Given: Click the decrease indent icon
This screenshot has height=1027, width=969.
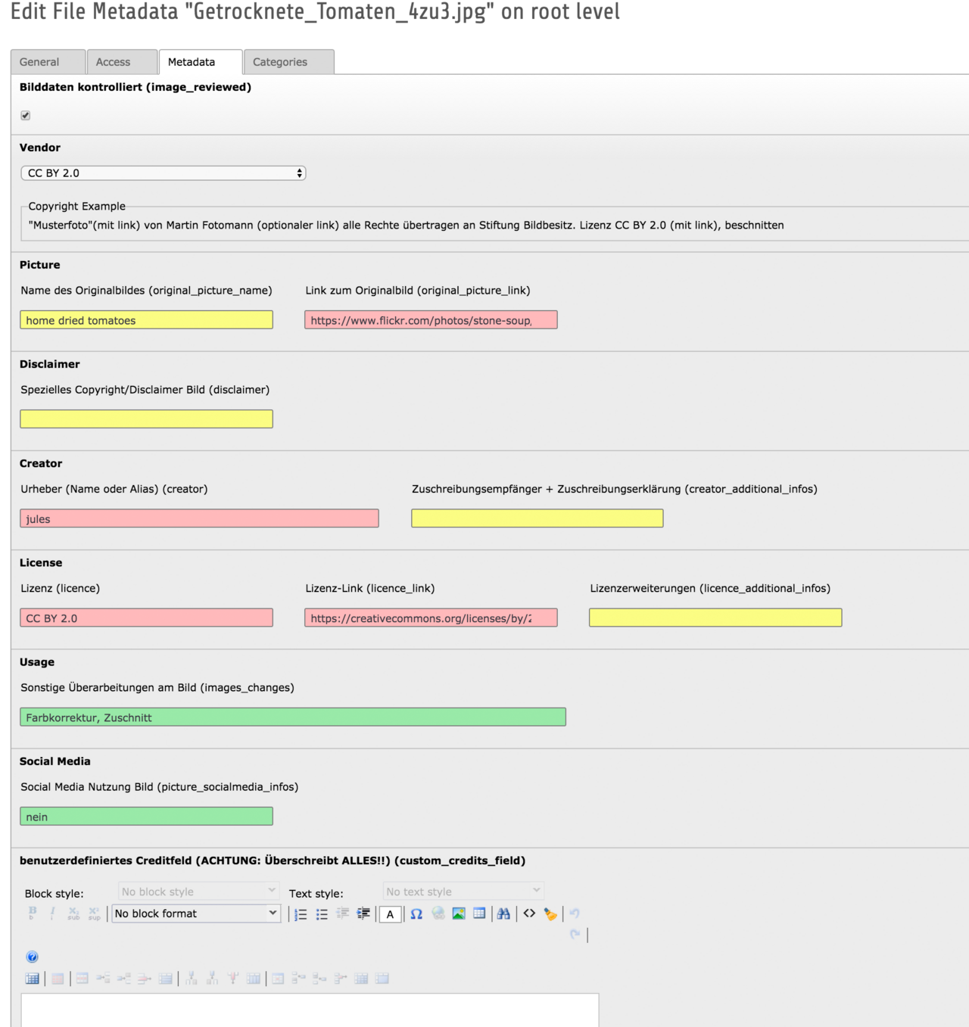Looking at the screenshot, I should [x=343, y=913].
